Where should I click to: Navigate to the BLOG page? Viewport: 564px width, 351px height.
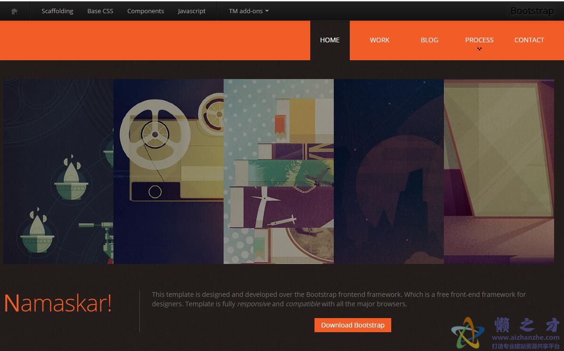click(429, 40)
